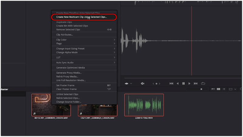Toggle the audio speaker mute icon

coord(143,83)
